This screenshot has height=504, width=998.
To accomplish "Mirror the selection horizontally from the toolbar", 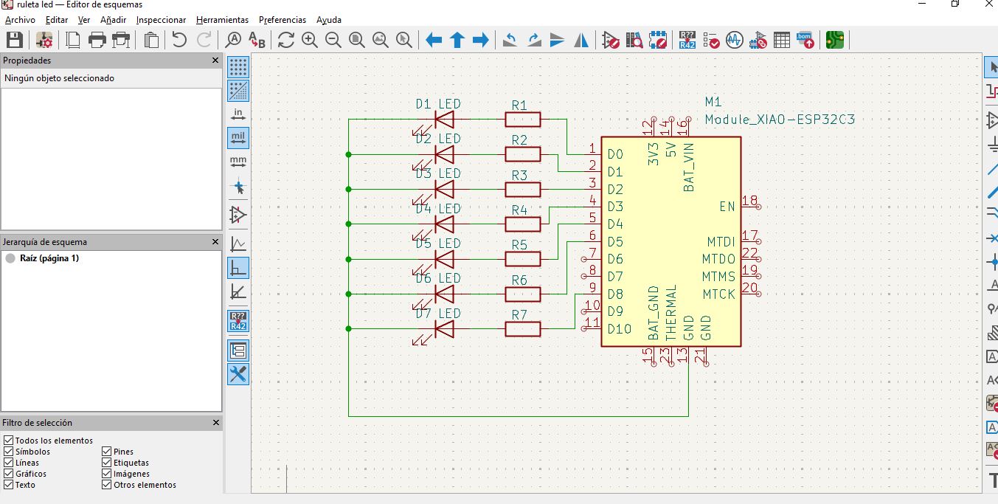I will click(x=581, y=40).
